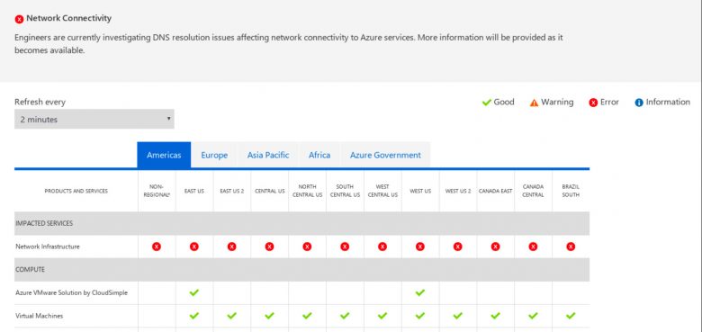
Task: Click the red error icon beside Network Connectivity heading
Action: coord(19,19)
